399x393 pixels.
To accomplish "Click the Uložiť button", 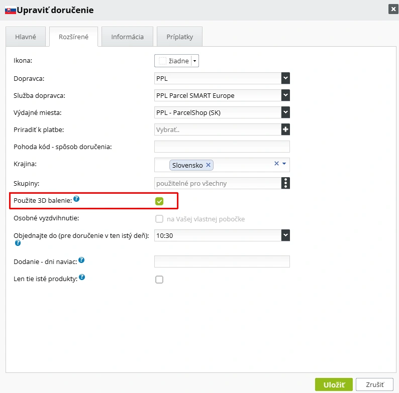I will [334, 384].
